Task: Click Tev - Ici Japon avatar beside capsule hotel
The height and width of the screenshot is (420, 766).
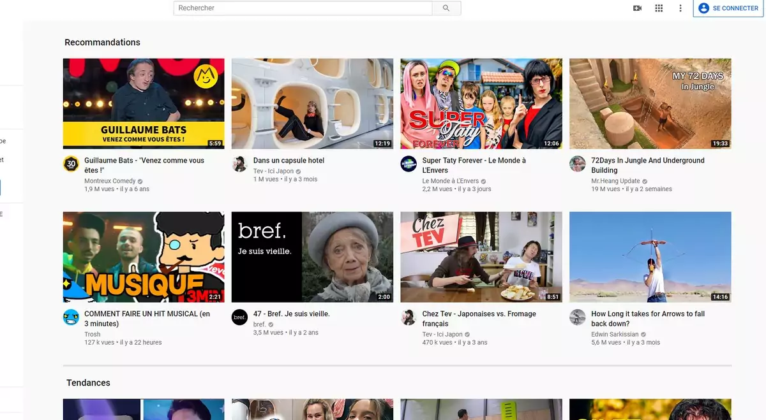Action: (x=239, y=164)
